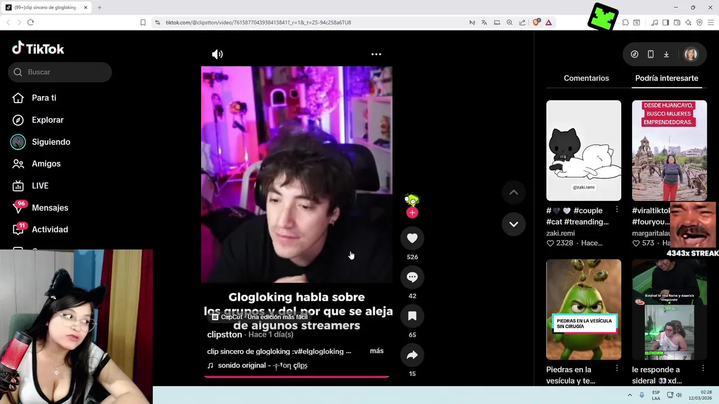
Task: Like the video with the heart icon
Action: click(412, 238)
